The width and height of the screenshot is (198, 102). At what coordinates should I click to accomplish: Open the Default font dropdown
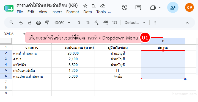(135, 23)
